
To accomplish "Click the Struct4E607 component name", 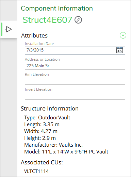I will click(47, 20).
